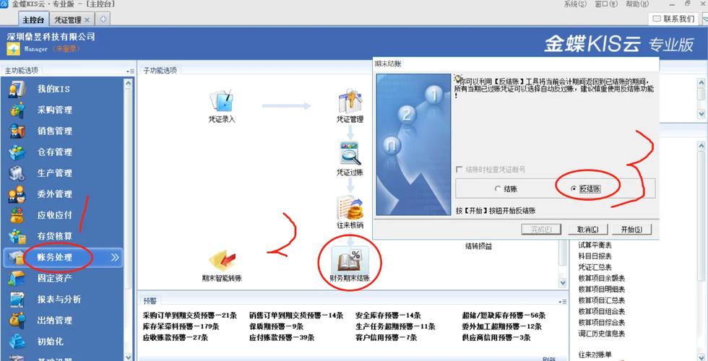Open 委外管理 module icon
Image resolution: width=708 pixels, height=361 pixels.
17,194
